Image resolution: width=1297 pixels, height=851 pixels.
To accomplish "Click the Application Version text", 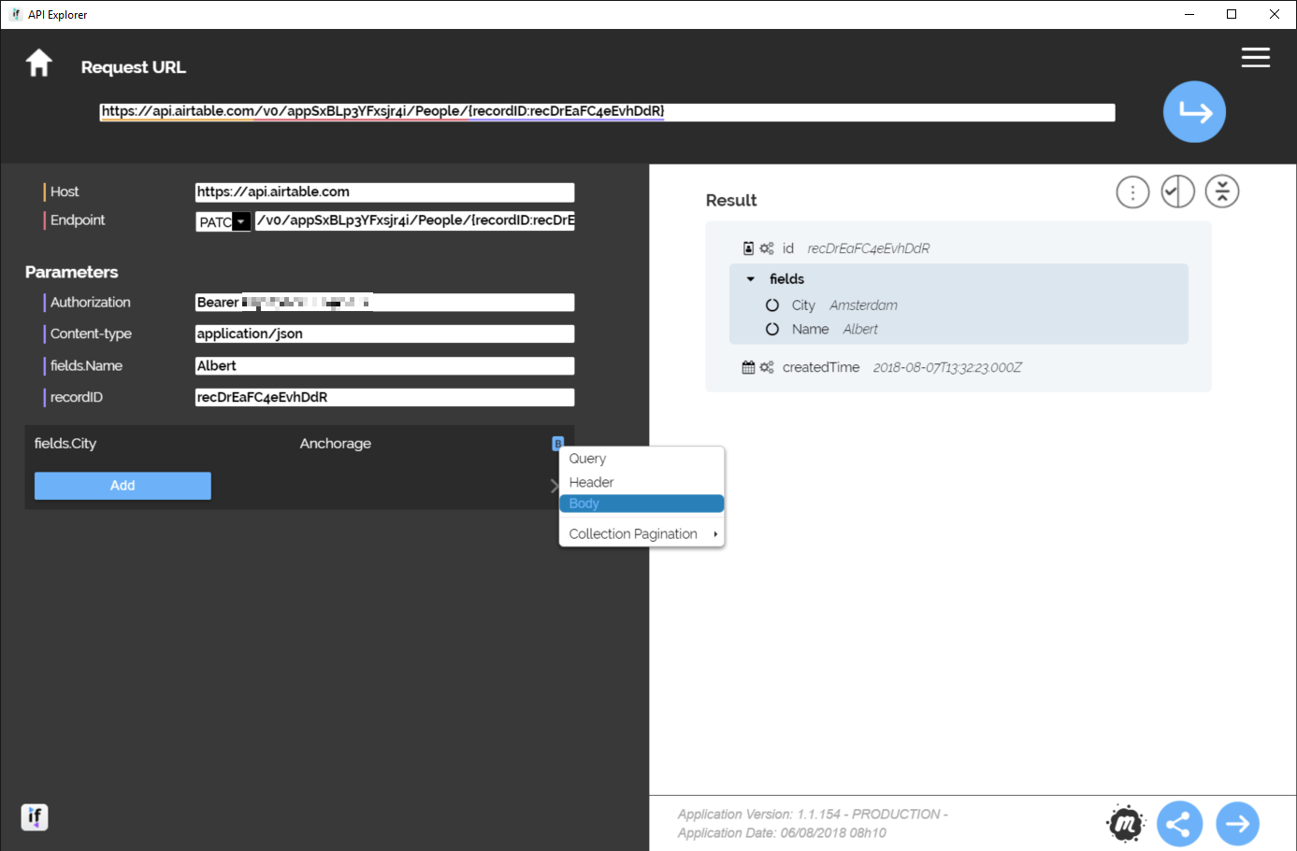I will tap(813, 815).
